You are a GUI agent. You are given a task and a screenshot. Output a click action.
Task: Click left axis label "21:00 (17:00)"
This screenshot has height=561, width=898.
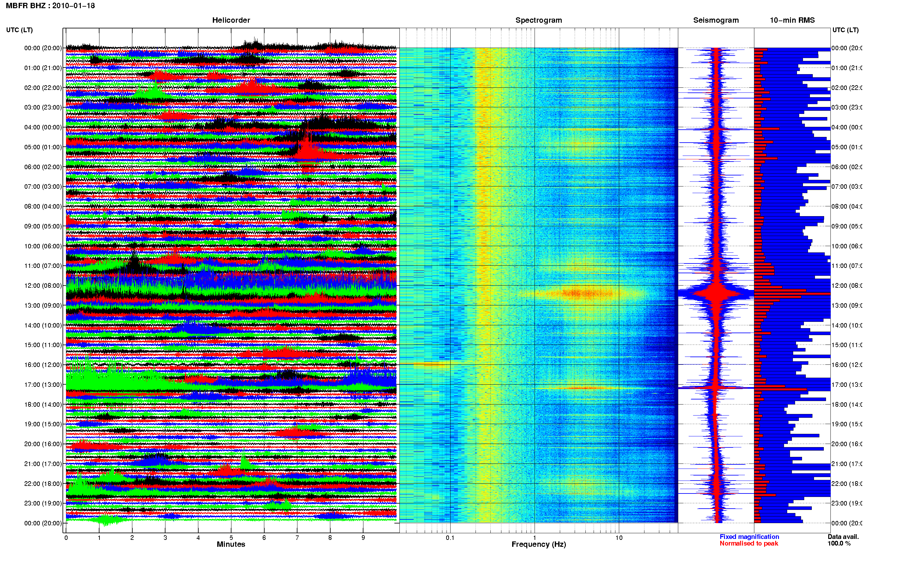[43, 464]
